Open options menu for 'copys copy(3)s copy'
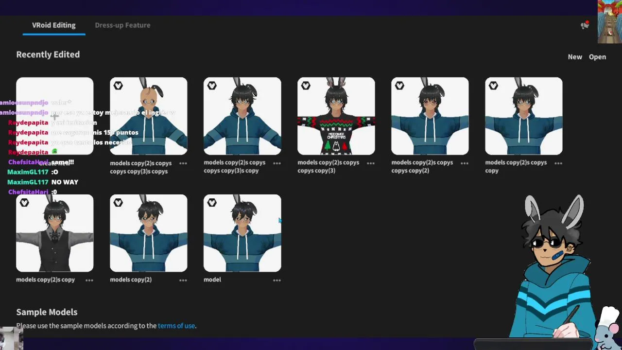622x350 pixels. coord(277,163)
